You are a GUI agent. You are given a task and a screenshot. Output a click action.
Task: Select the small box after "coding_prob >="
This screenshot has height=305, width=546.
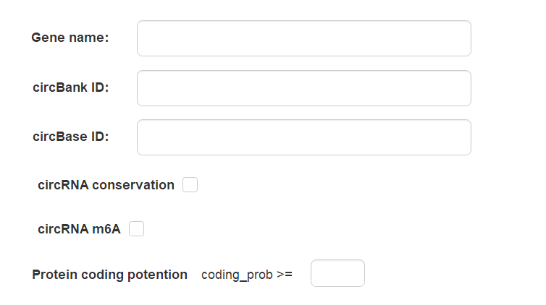tap(337, 273)
